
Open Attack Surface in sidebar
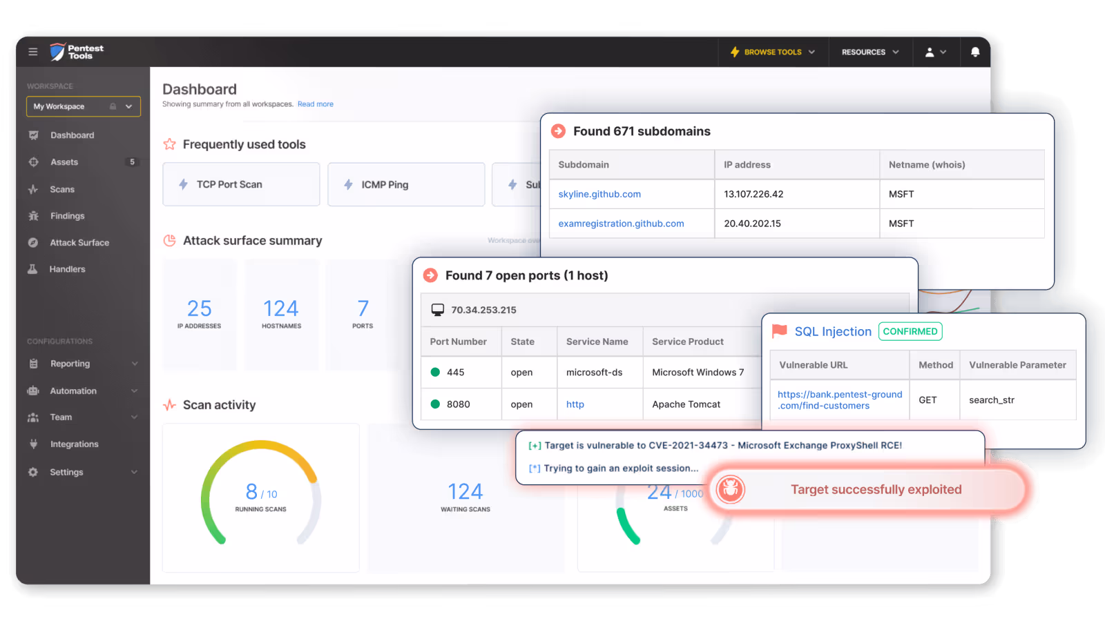pos(79,243)
